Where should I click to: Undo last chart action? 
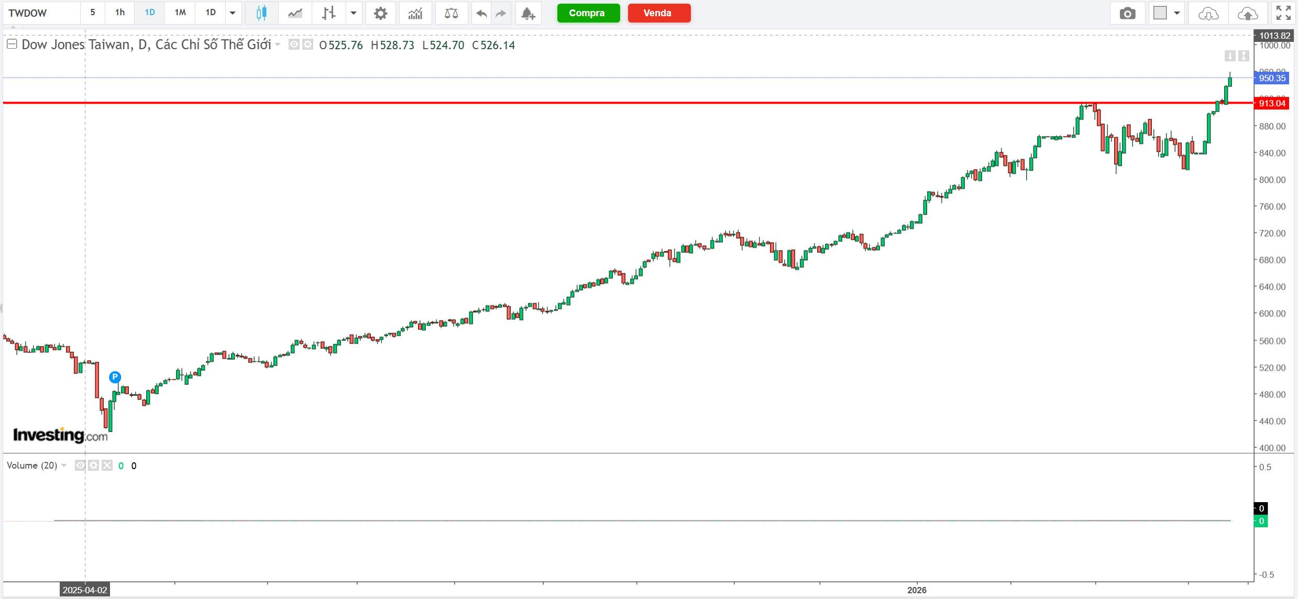[481, 13]
